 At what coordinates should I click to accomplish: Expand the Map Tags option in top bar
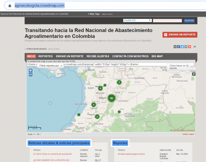[x=94, y=14]
